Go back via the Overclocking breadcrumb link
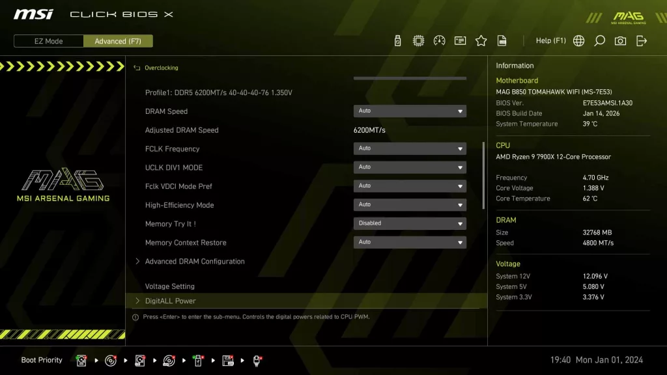 (x=158, y=67)
